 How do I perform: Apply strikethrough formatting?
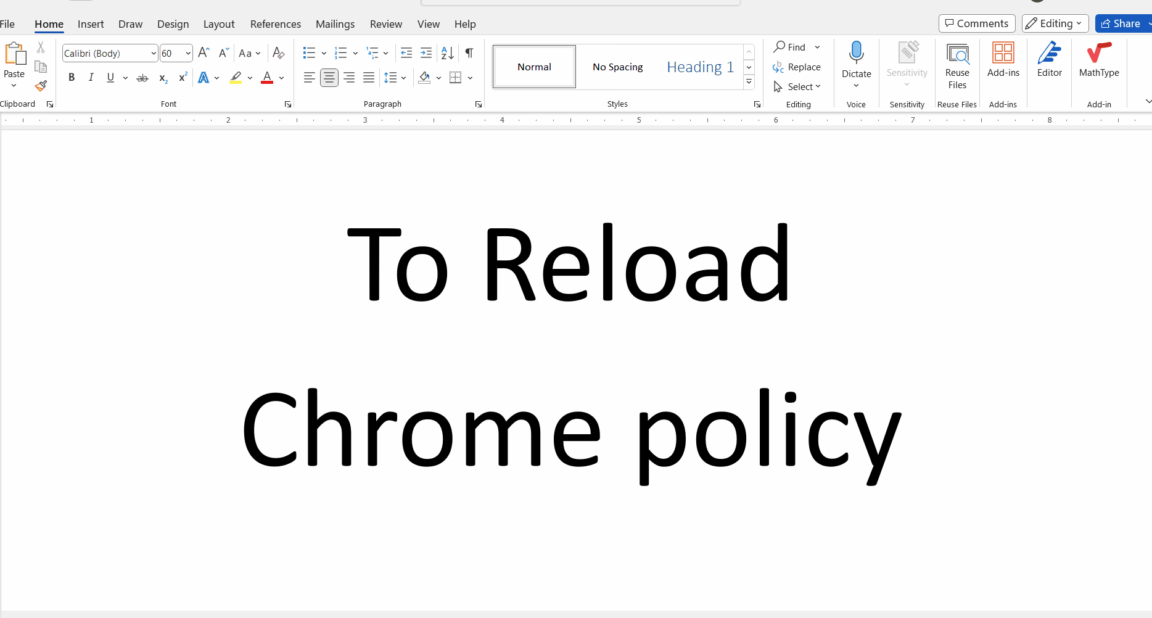(142, 78)
